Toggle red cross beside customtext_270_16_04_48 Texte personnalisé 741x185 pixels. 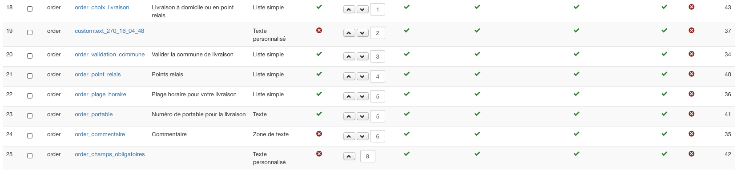coord(319,31)
